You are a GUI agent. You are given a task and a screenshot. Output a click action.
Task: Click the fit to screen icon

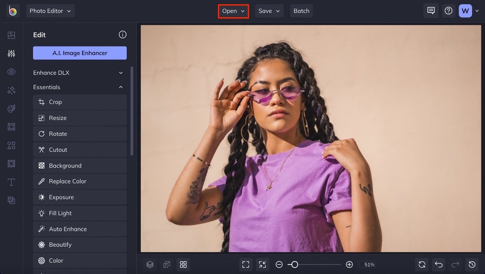246,264
